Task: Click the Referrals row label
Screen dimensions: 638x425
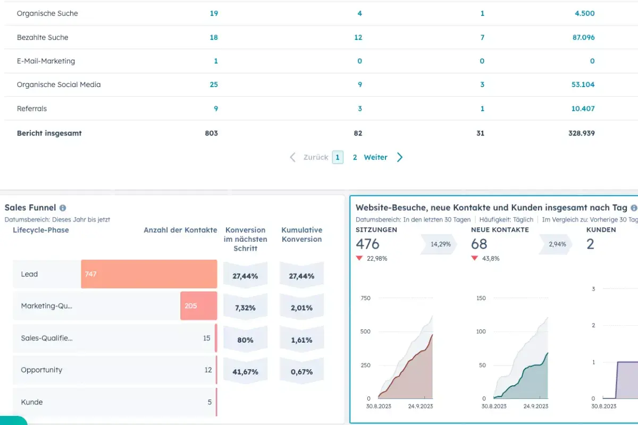Action: pos(32,108)
